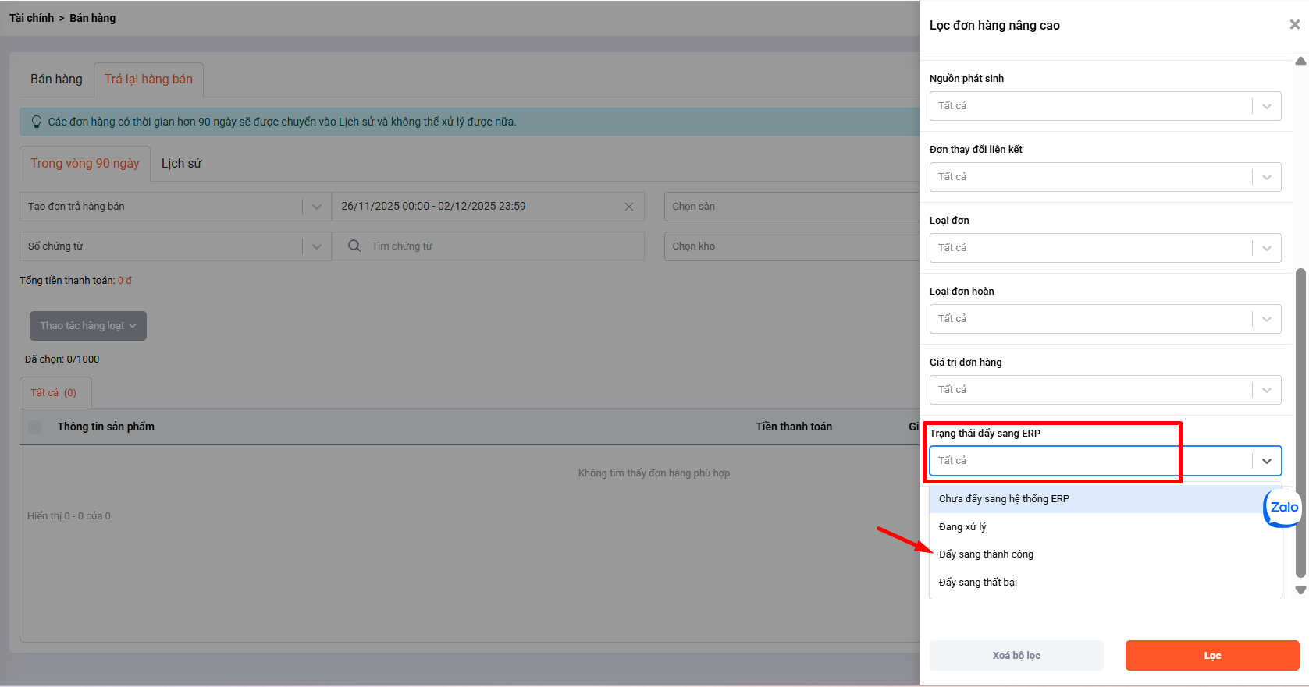Click the search magnifier in document field
This screenshot has width=1309, height=687.
pos(354,246)
